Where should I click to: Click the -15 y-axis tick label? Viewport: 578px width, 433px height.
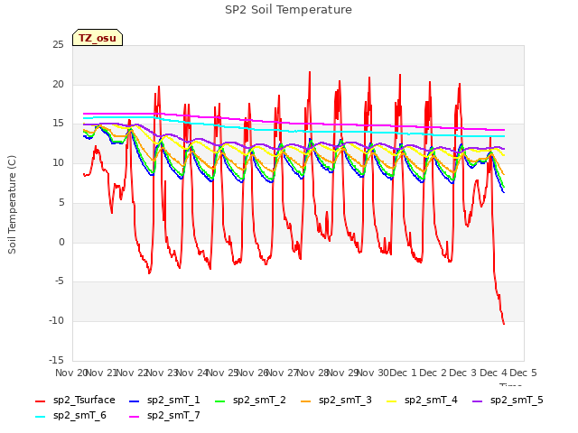pyautogui.click(x=56, y=360)
